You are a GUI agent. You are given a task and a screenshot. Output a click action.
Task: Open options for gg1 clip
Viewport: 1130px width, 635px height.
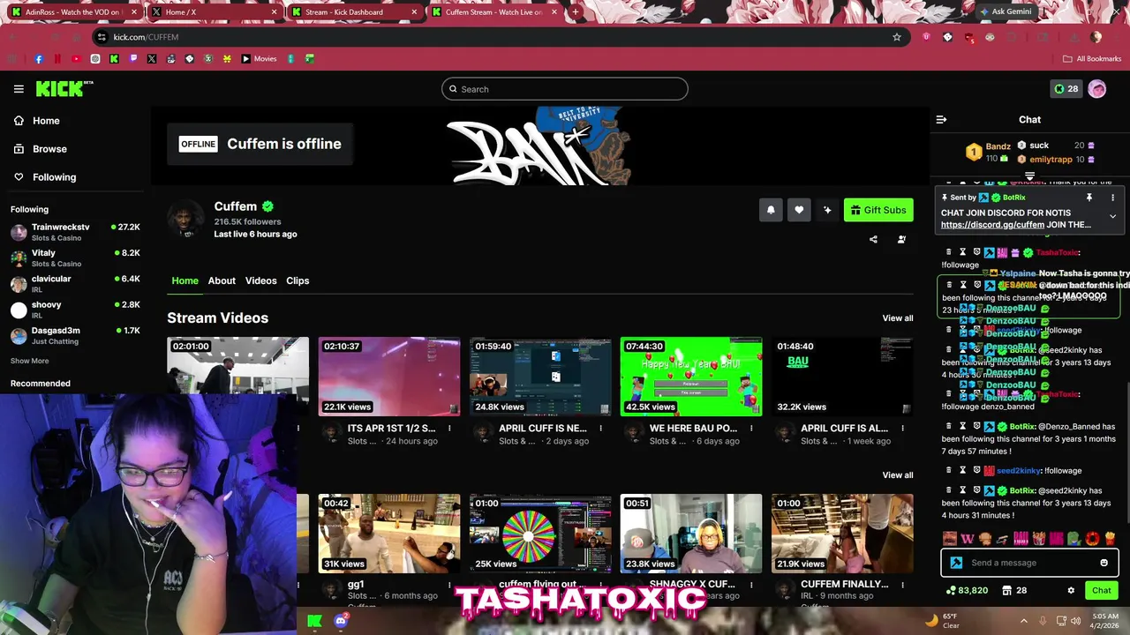click(449, 585)
